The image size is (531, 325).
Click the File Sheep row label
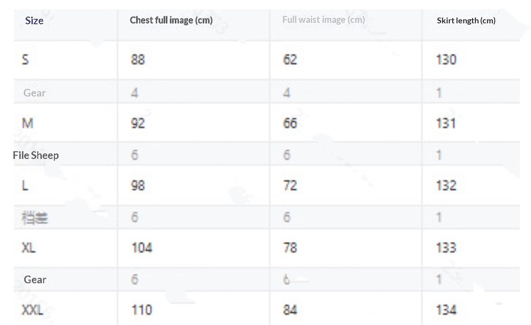pyautogui.click(x=36, y=155)
